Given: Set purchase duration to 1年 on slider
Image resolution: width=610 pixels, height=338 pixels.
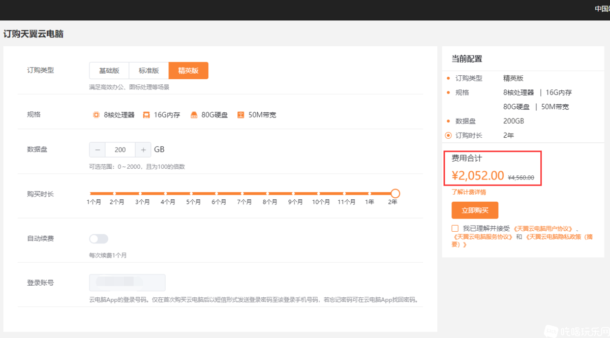Looking at the screenshot, I should 370,194.
